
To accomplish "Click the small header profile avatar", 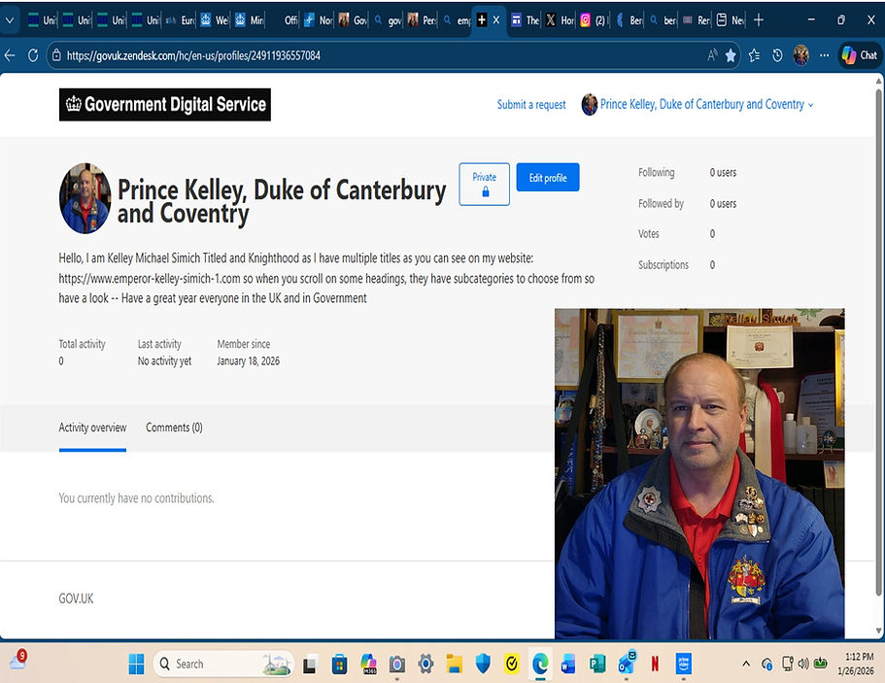I will point(590,104).
